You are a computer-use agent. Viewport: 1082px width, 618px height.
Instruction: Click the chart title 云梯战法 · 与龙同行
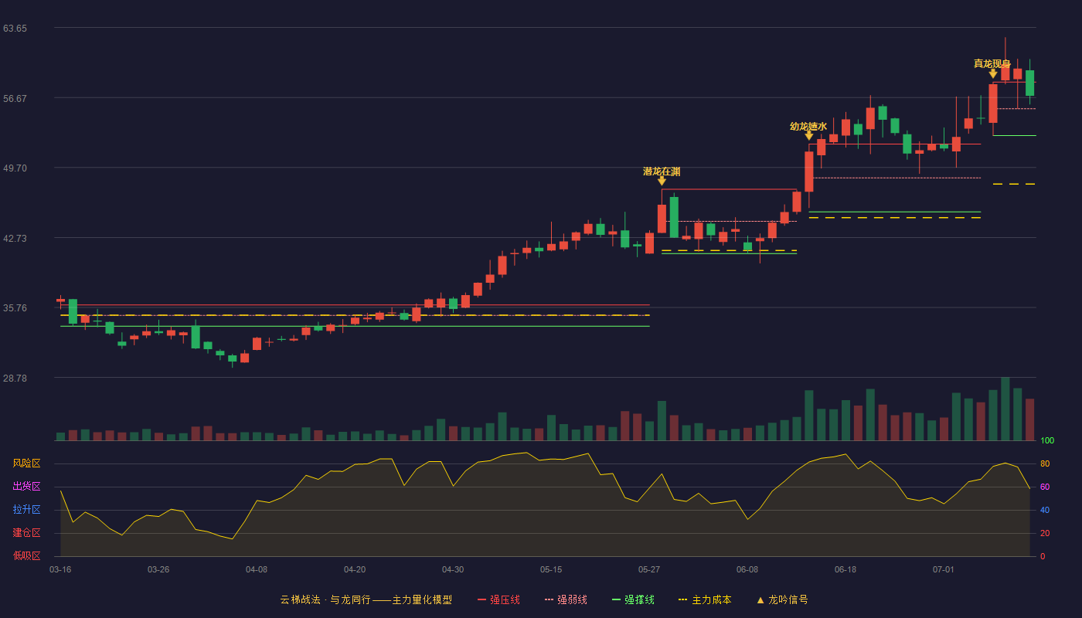(325, 599)
